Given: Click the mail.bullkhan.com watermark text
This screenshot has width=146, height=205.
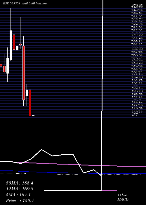Looking at the screenshot, I should click(x=34, y=4).
